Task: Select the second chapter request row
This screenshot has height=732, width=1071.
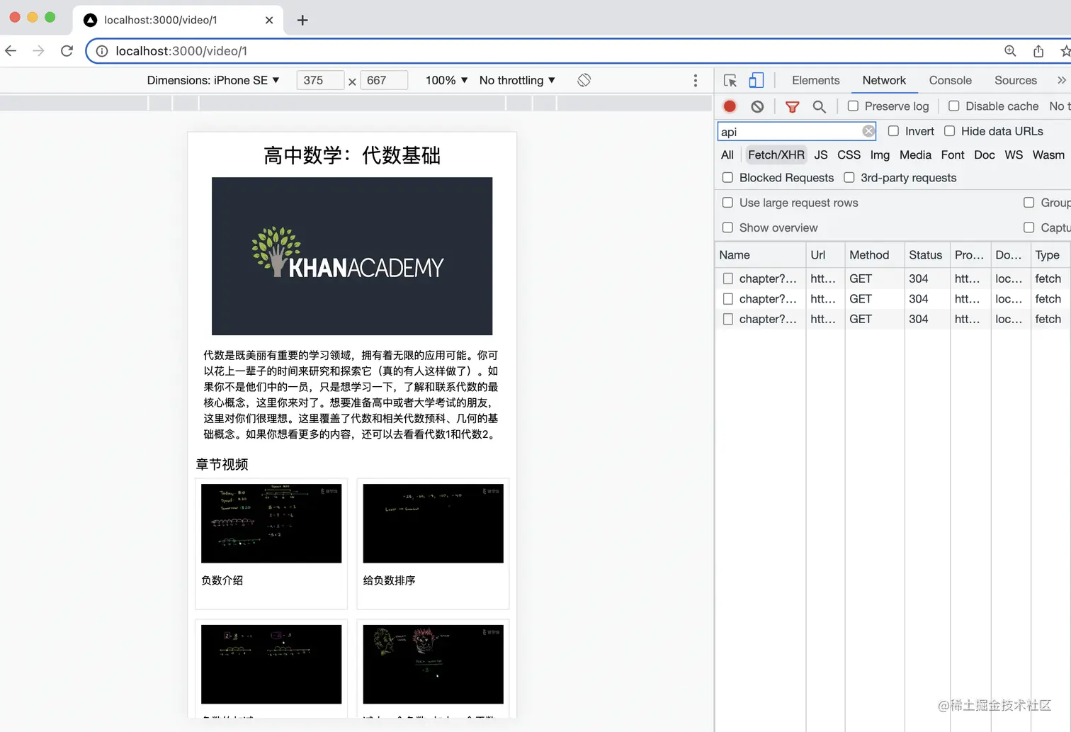Action: 892,299
